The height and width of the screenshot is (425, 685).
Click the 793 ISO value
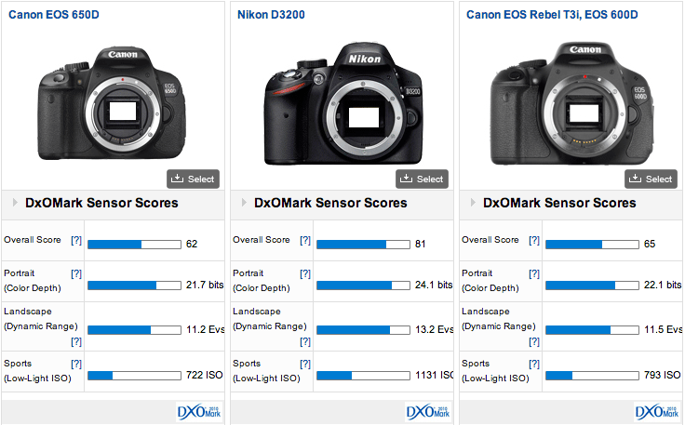663,375
